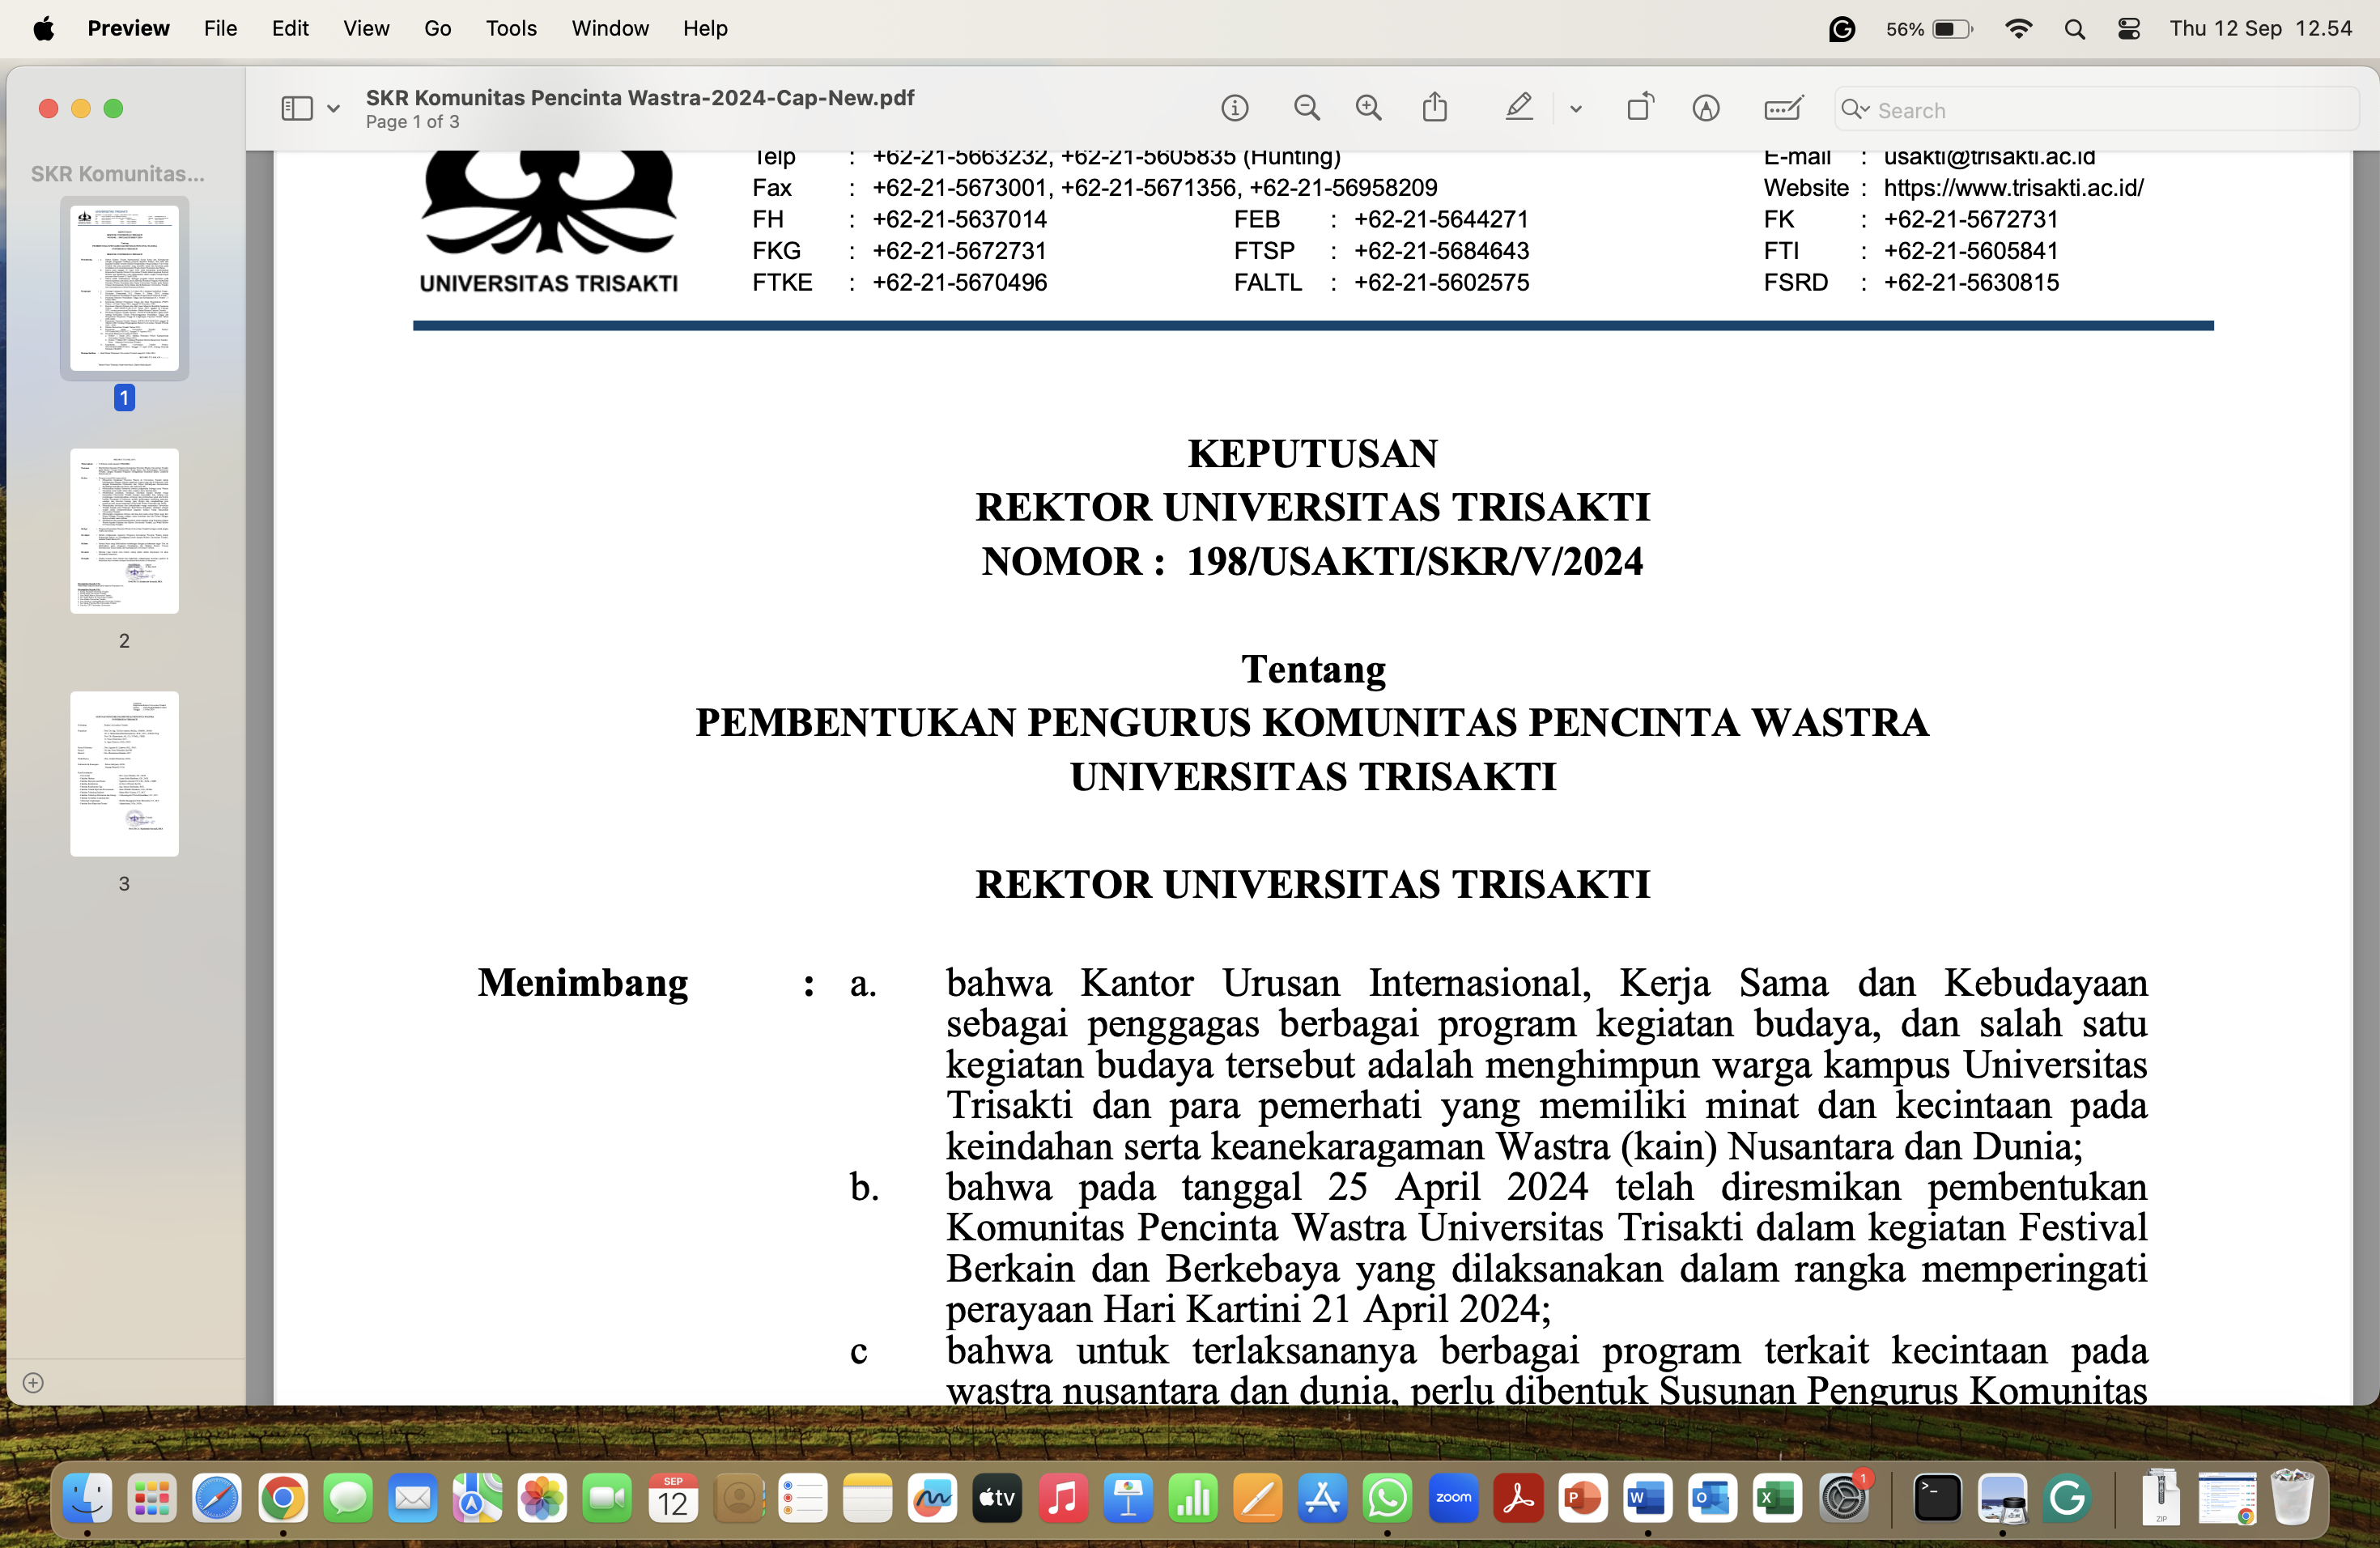2380x1548 pixels.
Task: Open WhatsApp from the Dock
Action: [1388, 1497]
